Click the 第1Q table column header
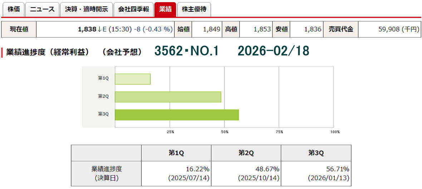The image size is (422, 189). click(176, 153)
